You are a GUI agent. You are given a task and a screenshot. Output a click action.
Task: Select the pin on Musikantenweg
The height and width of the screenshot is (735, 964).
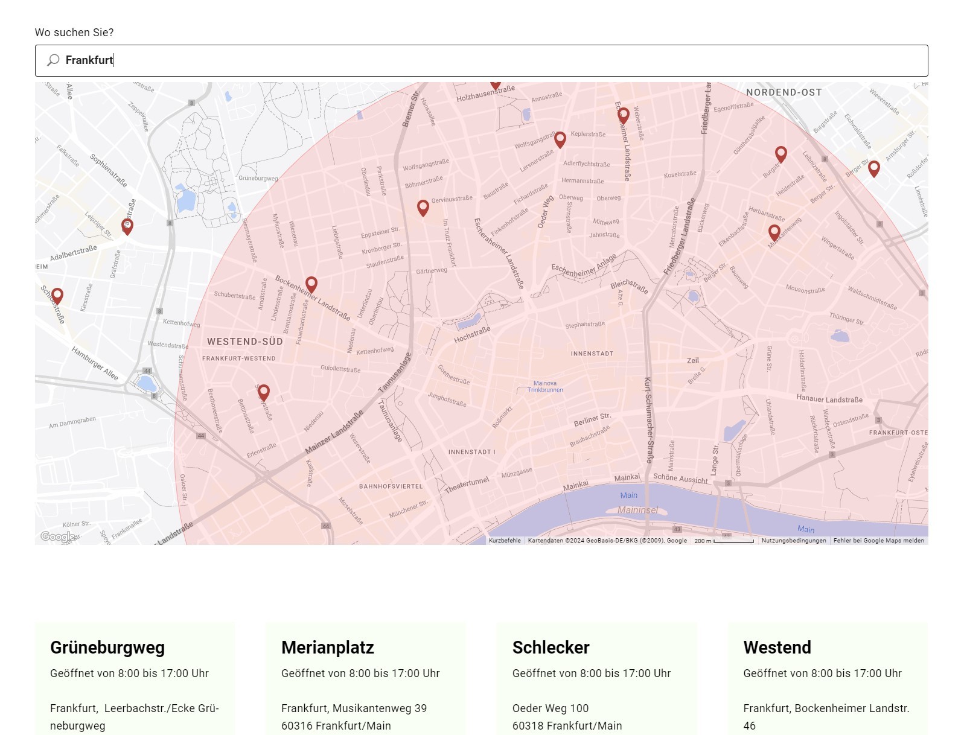pyautogui.click(x=774, y=232)
